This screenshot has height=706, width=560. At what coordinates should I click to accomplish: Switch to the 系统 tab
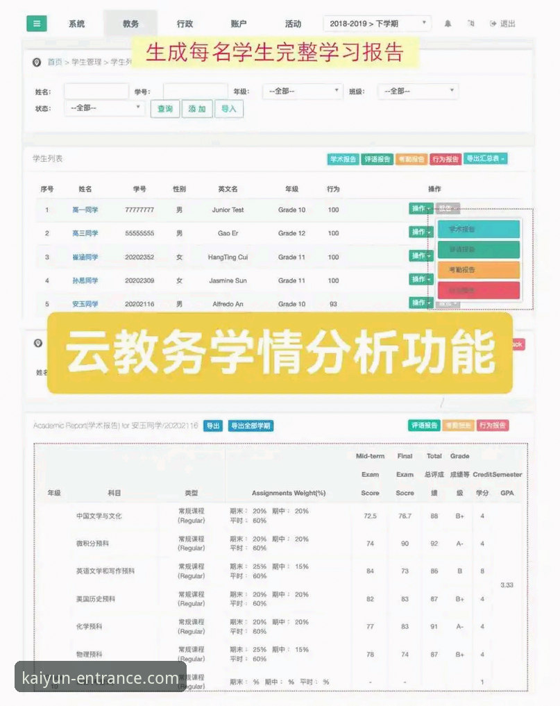click(76, 23)
